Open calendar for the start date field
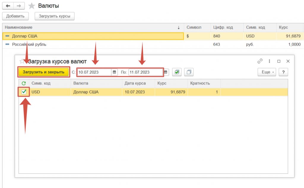 pyautogui.click(x=114, y=72)
